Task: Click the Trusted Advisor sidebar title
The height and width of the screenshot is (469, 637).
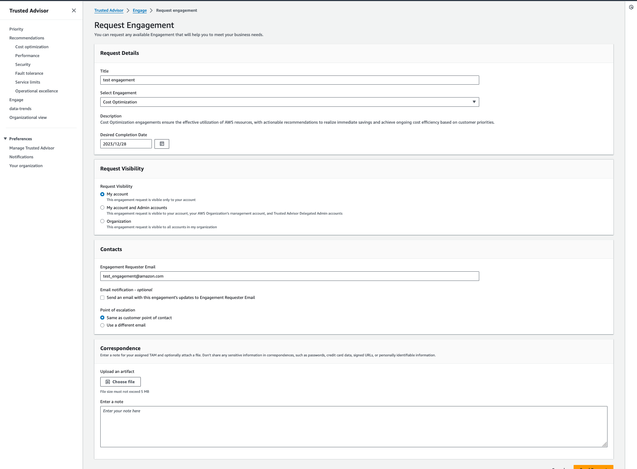Action: pos(29,11)
